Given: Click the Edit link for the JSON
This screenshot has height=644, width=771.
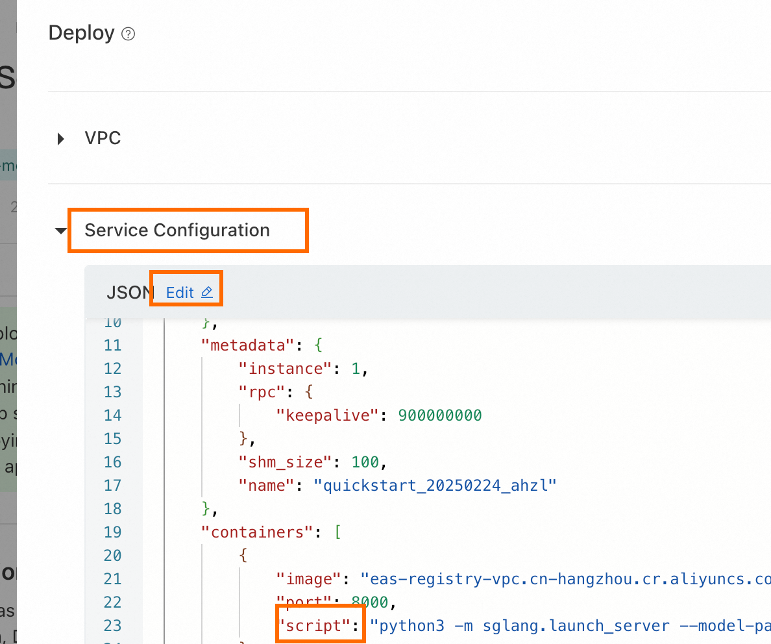Looking at the screenshot, I should 180,293.
